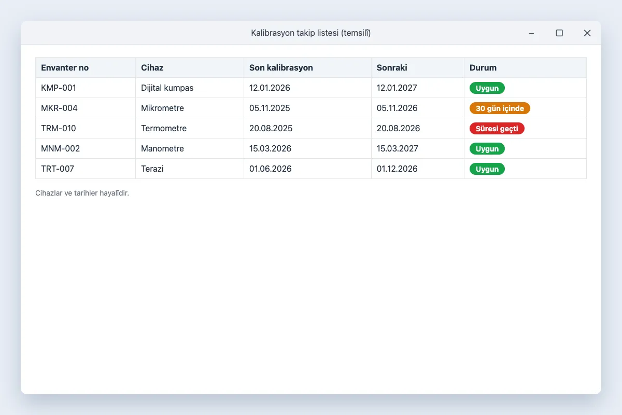Click the footnote "Cihazlar ve tarihler hayalîdir."

(x=82, y=193)
